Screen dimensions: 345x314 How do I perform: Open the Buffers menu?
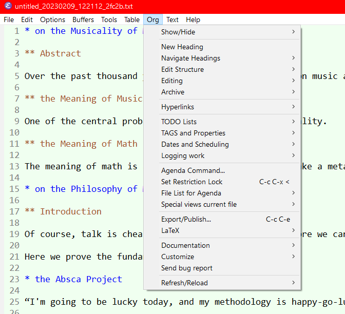83,19
